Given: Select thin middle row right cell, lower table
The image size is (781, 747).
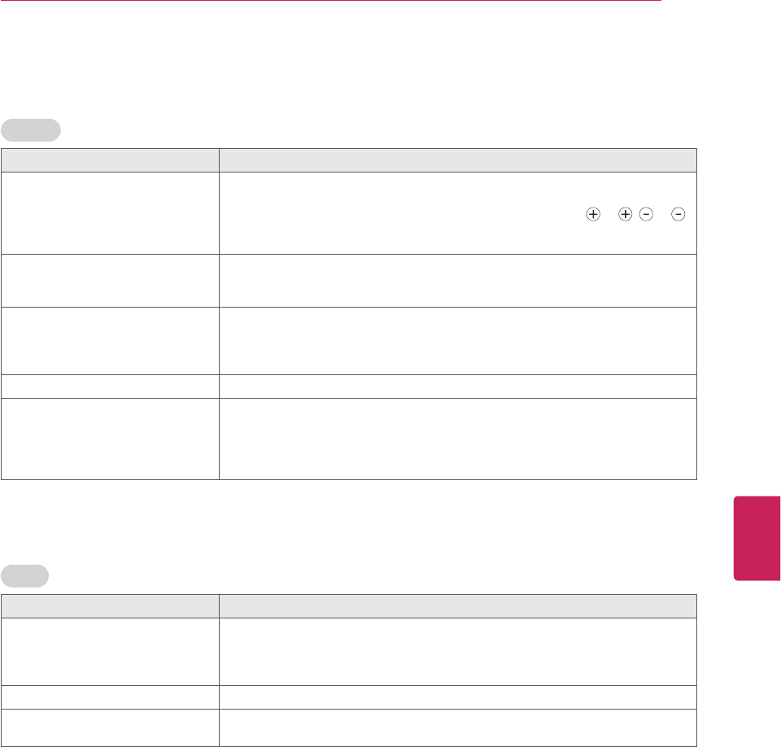Looking at the screenshot, I should (458, 697).
